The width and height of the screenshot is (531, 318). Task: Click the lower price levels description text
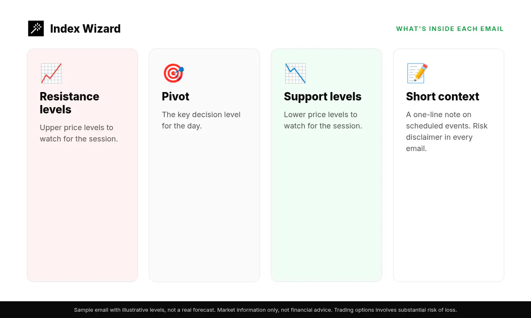323,120
